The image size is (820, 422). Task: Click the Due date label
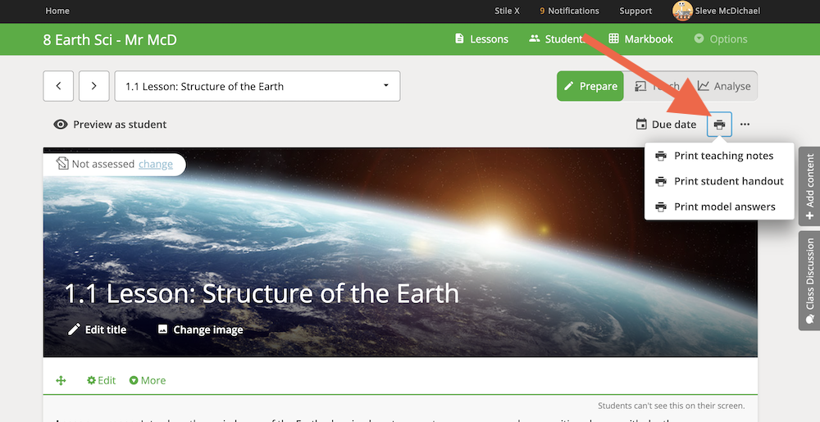click(674, 125)
